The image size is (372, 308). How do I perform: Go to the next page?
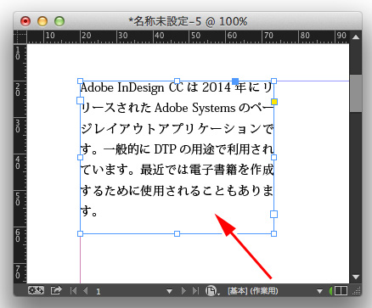(x=183, y=290)
